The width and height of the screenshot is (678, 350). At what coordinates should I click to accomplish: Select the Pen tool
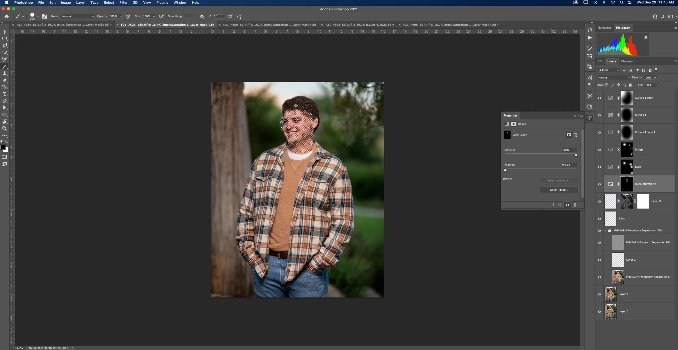[5, 101]
